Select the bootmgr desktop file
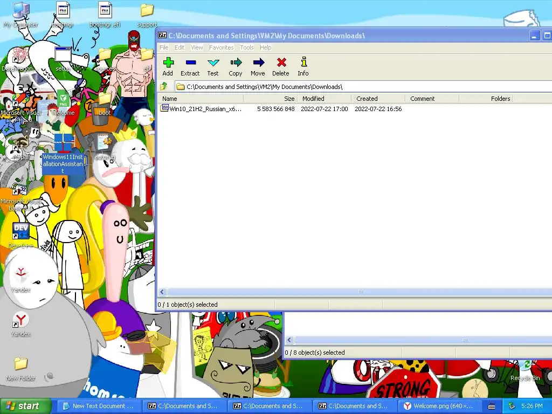Screen dimensions: 552x414 pyautogui.click(x=63, y=15)
